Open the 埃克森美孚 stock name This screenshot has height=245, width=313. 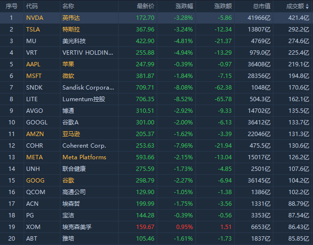pyautogui.click(x=77, y=227)
